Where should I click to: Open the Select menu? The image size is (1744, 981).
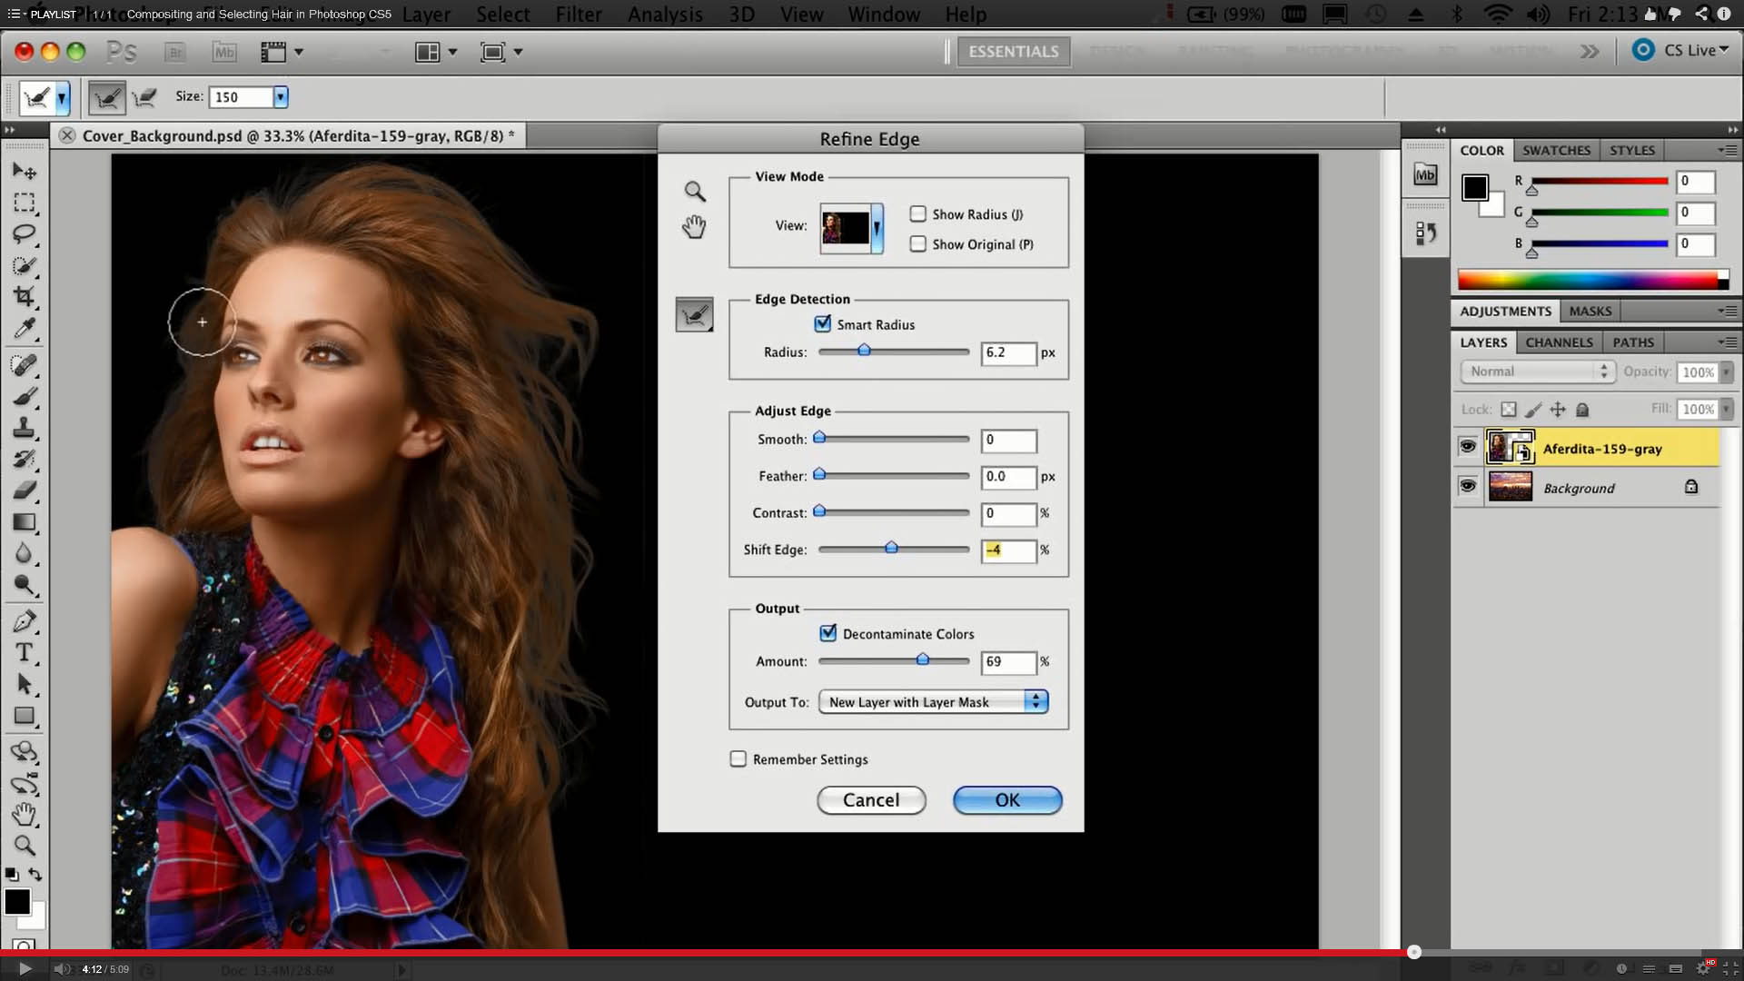(x=502, y=14)
